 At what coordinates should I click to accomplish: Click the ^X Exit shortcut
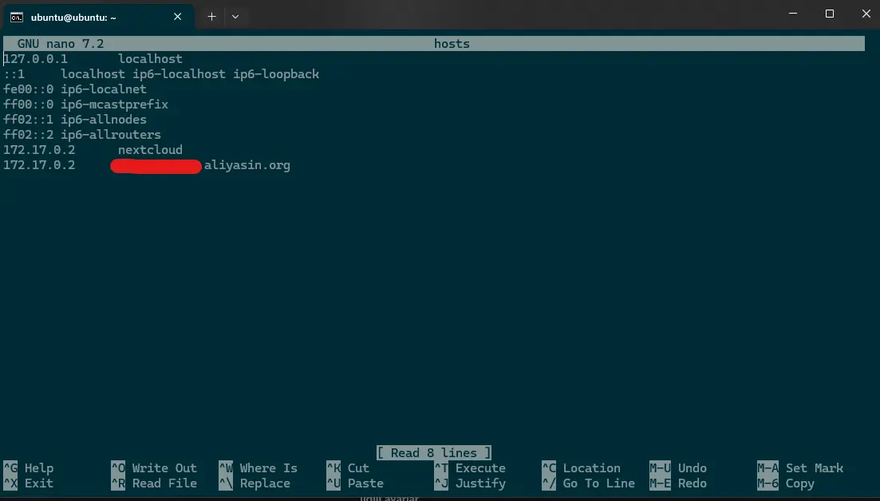(29, 483)
